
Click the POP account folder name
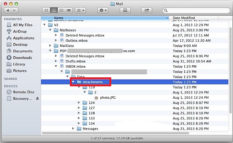97,51
